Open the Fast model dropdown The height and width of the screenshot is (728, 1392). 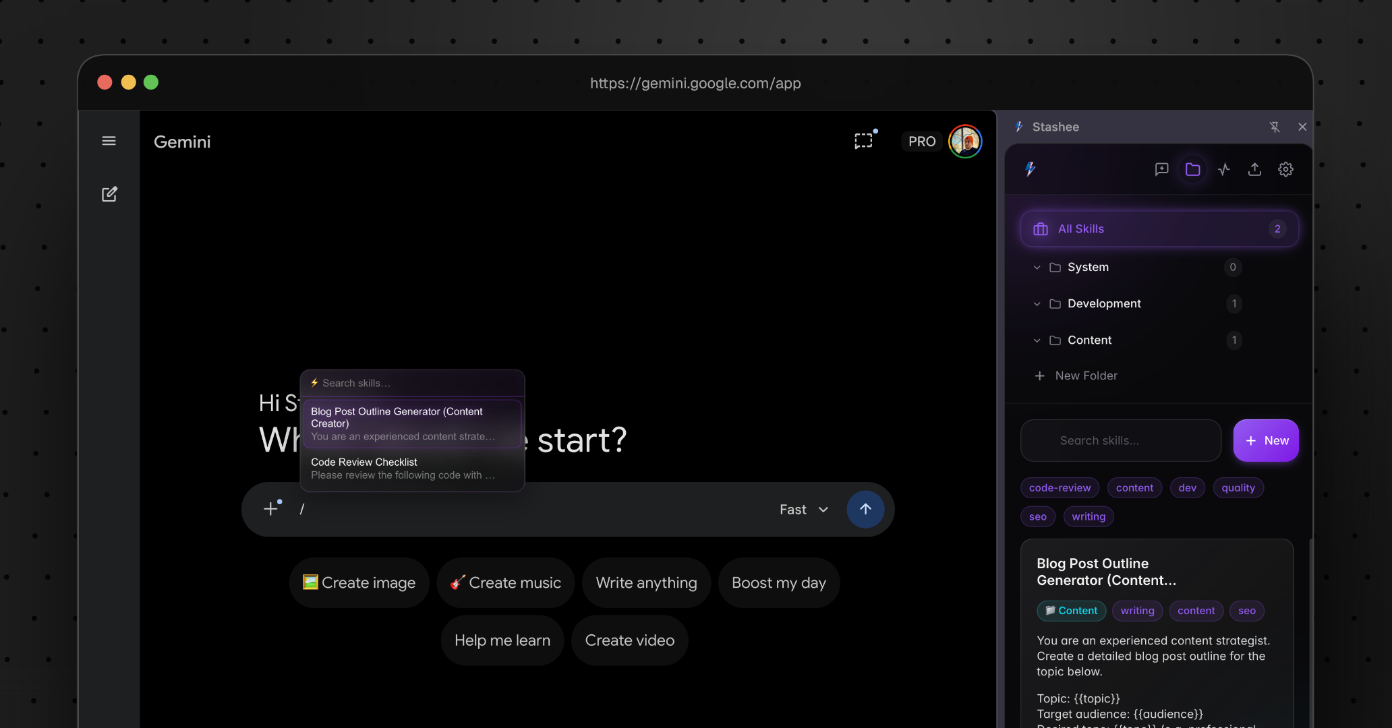(x=803, y=510)
